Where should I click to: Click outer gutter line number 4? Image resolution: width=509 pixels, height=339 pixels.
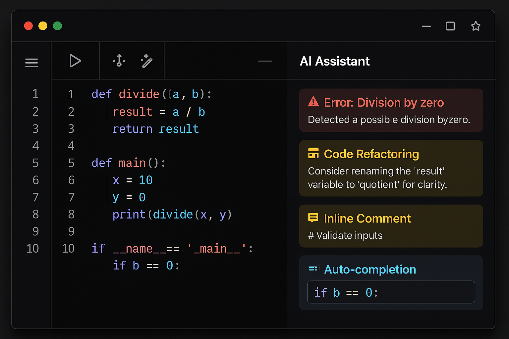pyautogui.click(x=35, y=146)
